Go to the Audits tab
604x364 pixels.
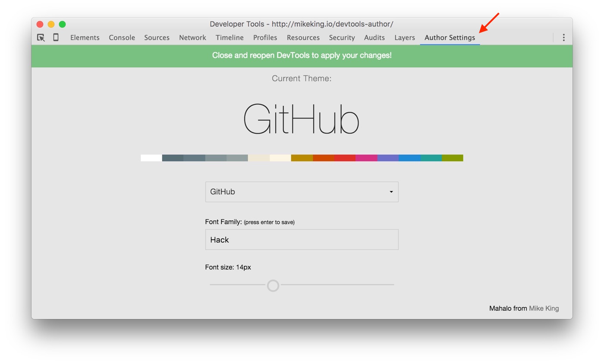point(374,38)
